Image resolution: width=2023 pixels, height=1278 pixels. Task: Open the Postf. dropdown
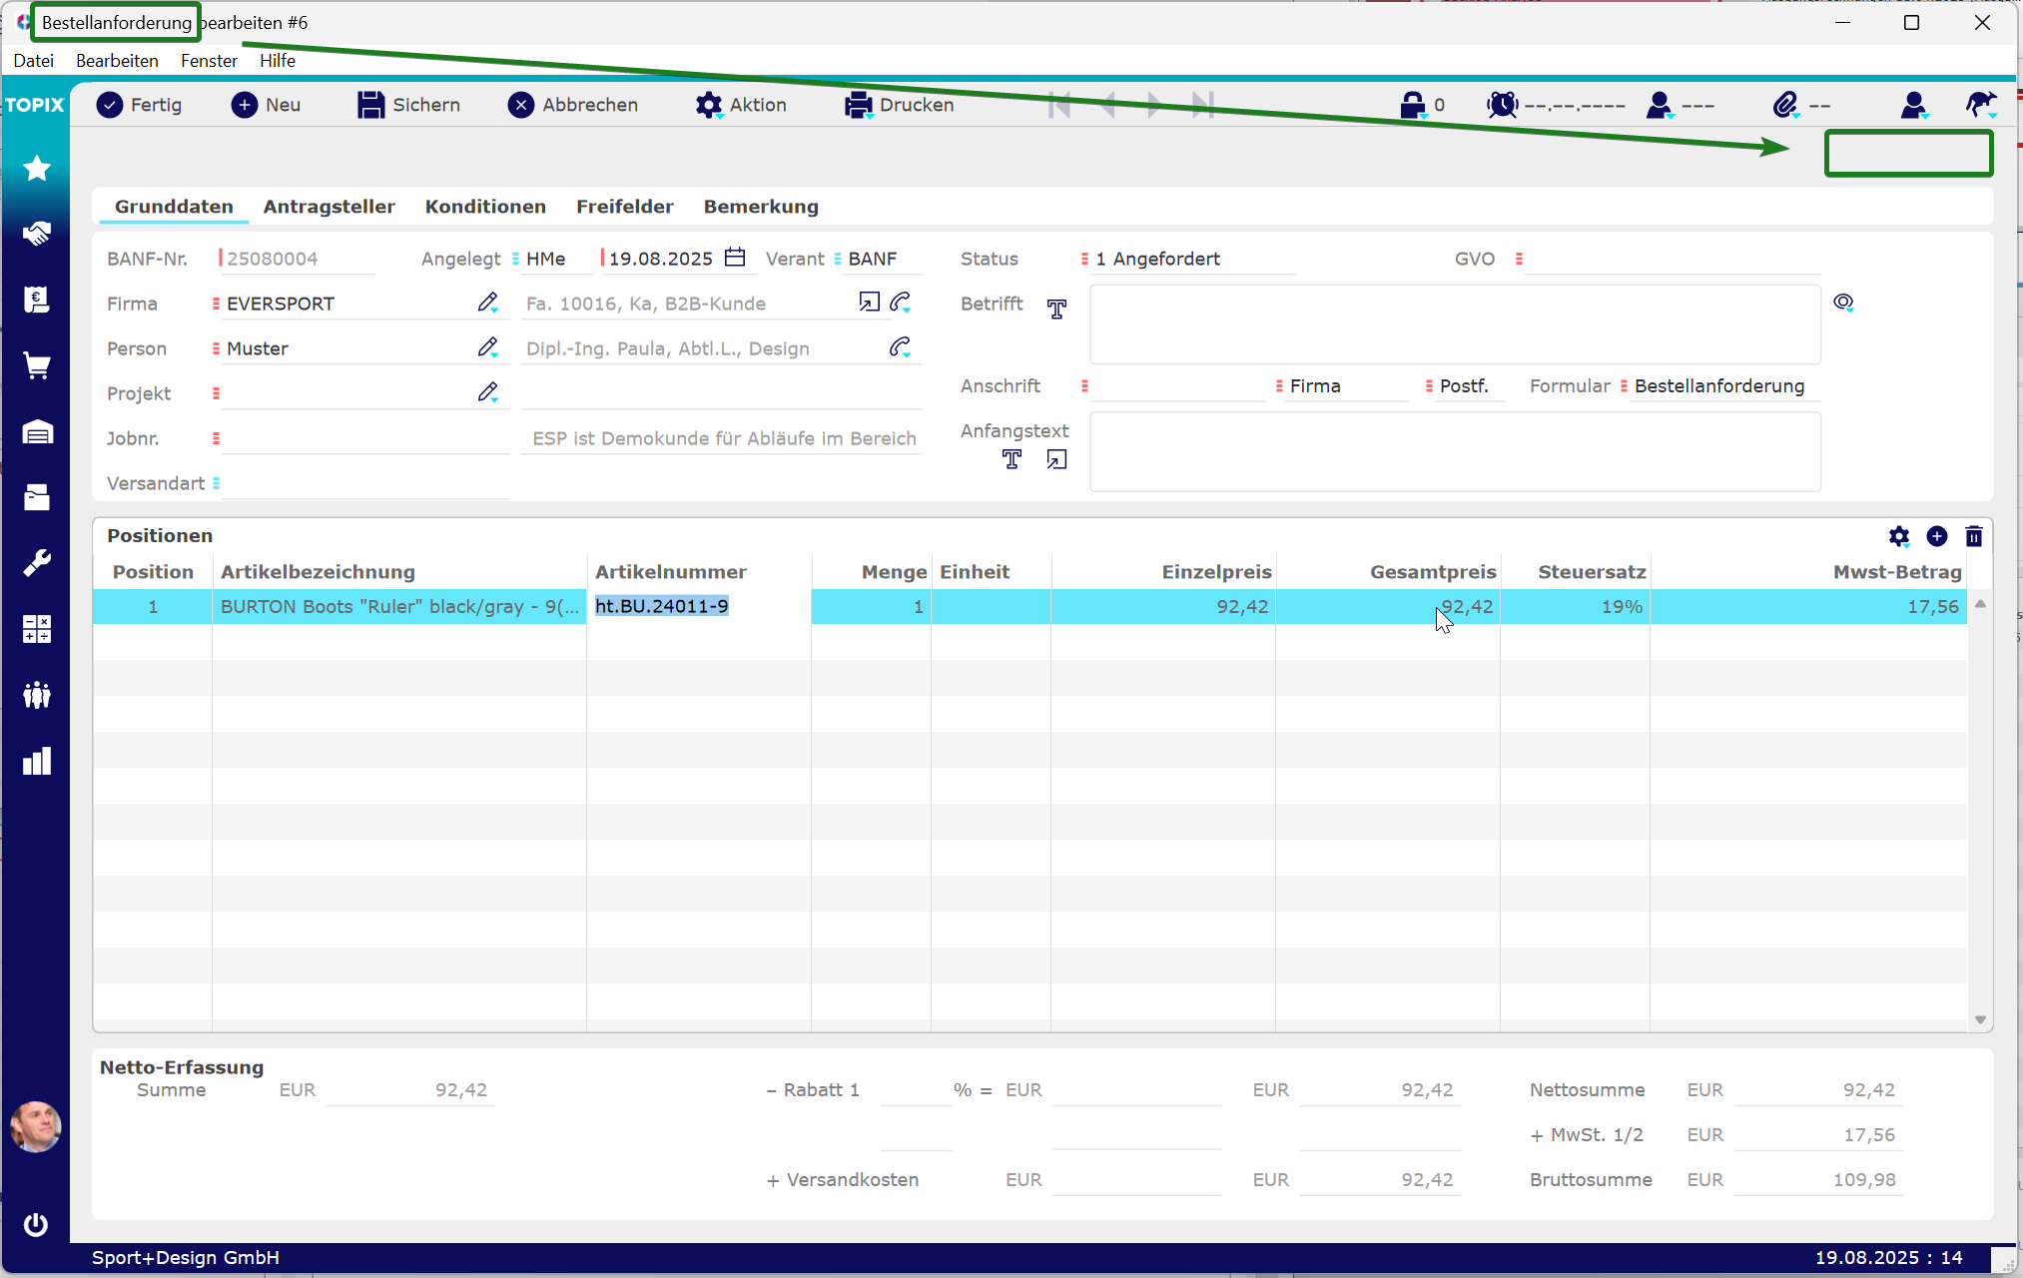tap(1465, 386)
